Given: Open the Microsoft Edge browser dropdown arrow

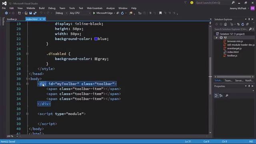Looking at the screenshot, I should tap(114, 13).
